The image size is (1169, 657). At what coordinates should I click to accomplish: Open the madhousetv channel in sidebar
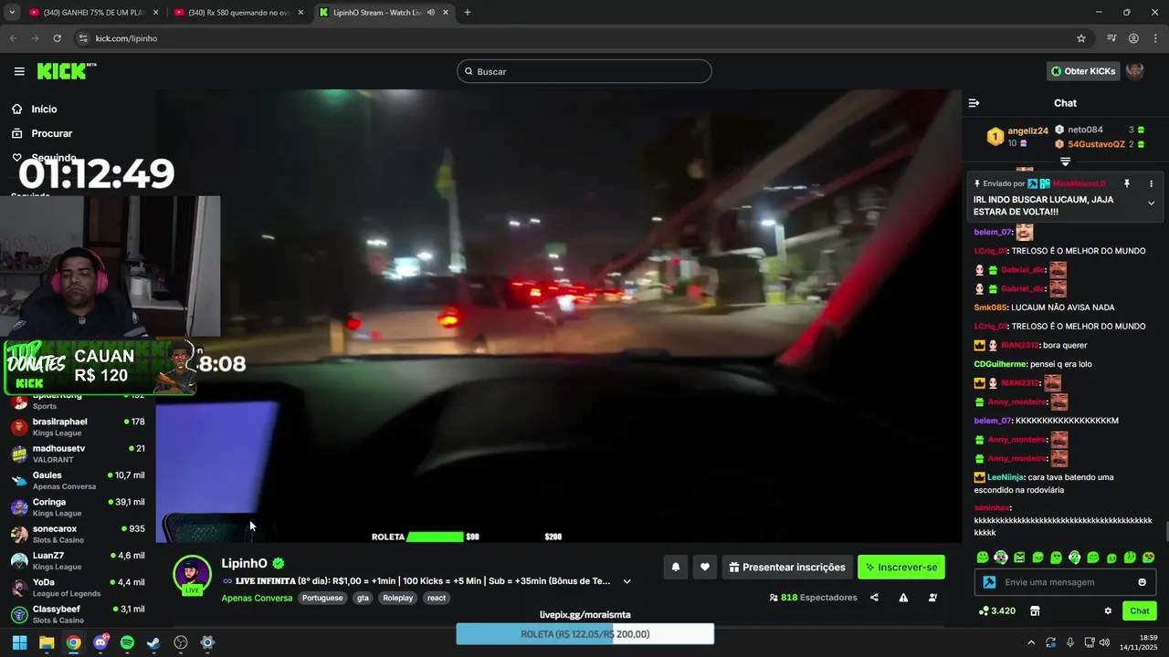click(78, 454)
